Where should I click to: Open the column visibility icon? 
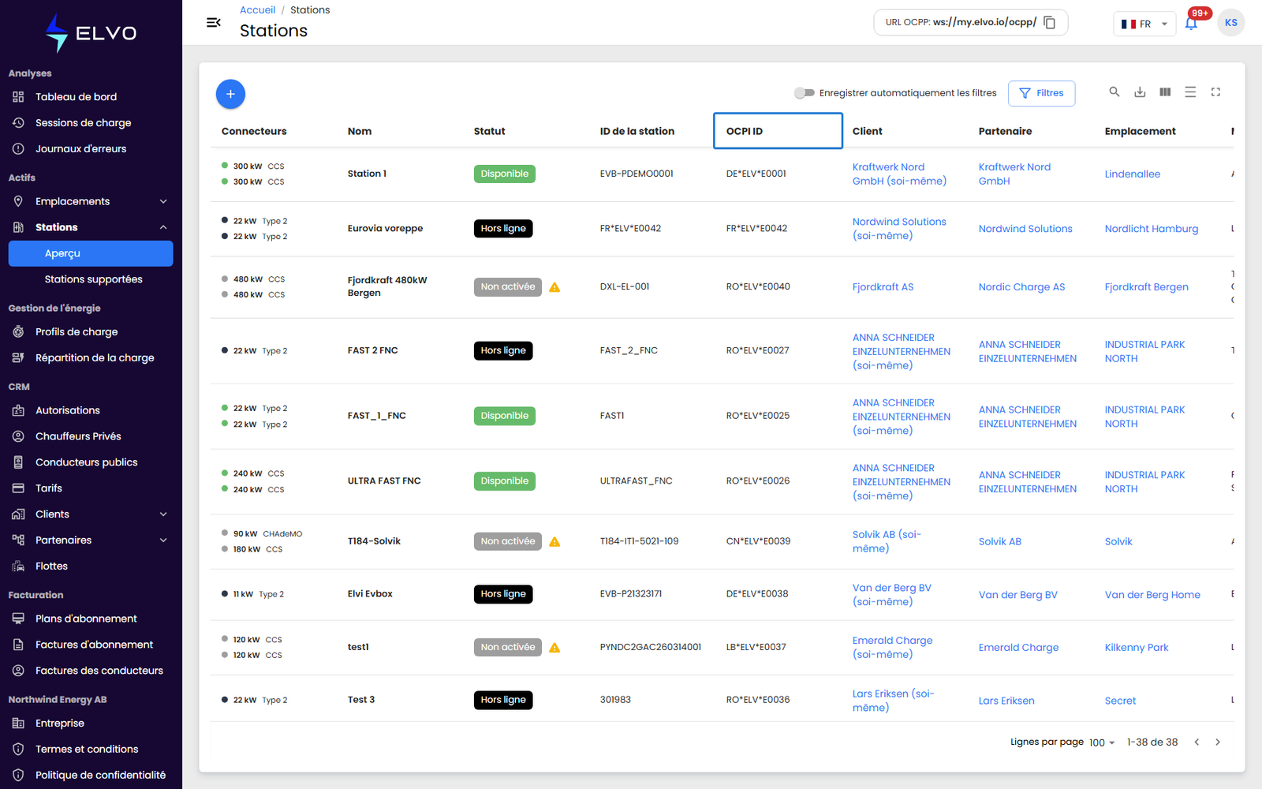pos(1165,92)
